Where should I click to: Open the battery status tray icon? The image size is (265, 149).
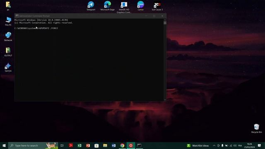(226, 145)
